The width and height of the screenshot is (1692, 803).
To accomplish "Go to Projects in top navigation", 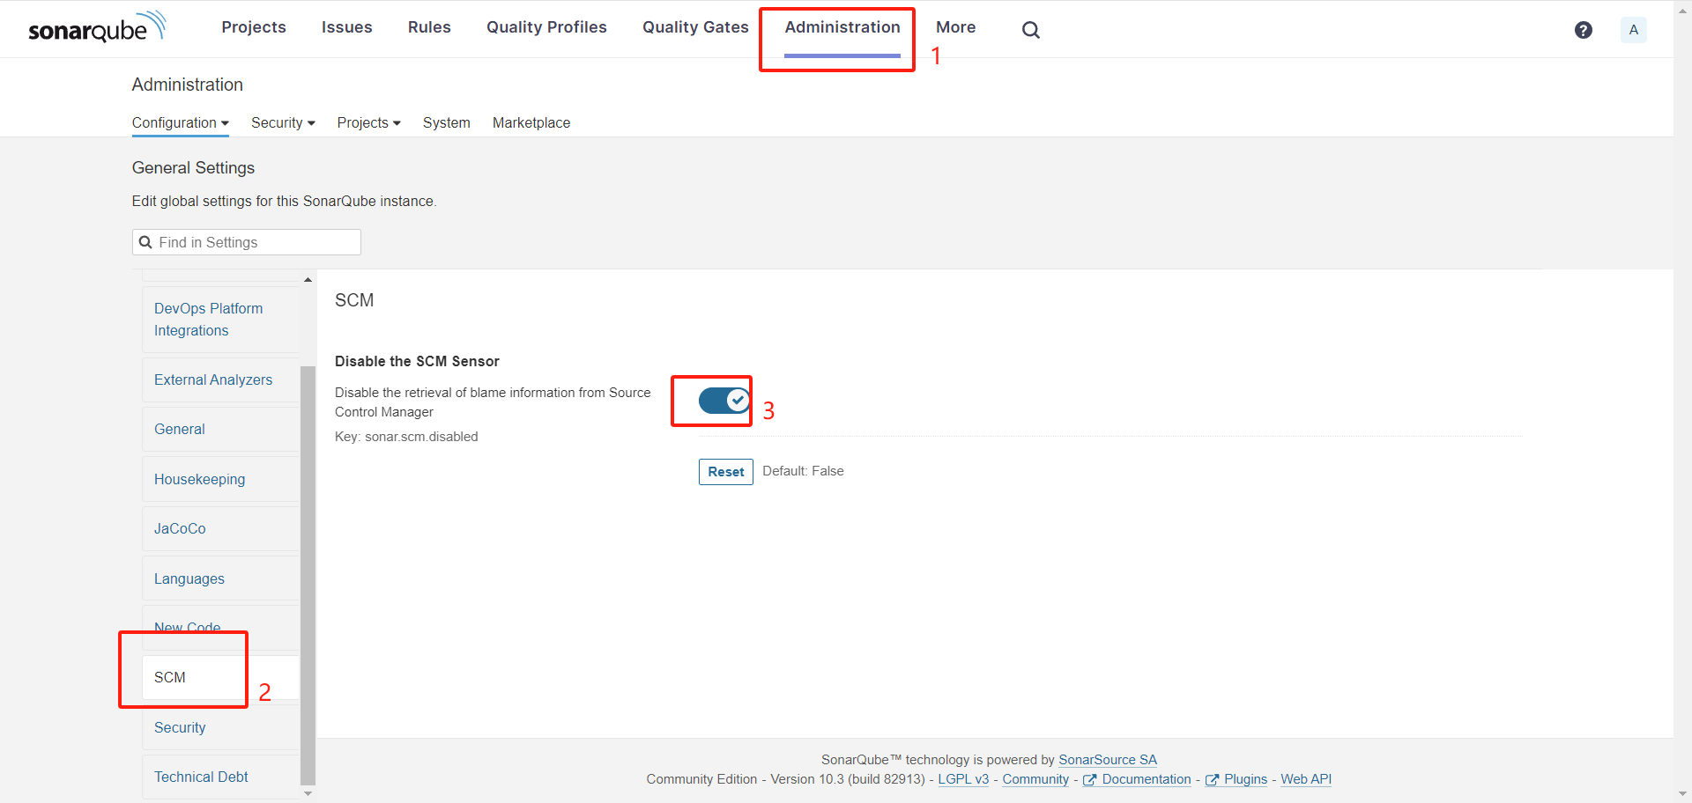I will 254,27.
